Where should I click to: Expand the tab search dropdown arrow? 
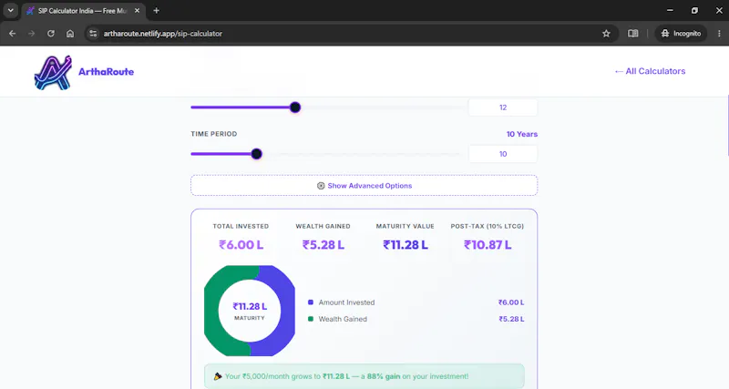click(x=10, y=10)
